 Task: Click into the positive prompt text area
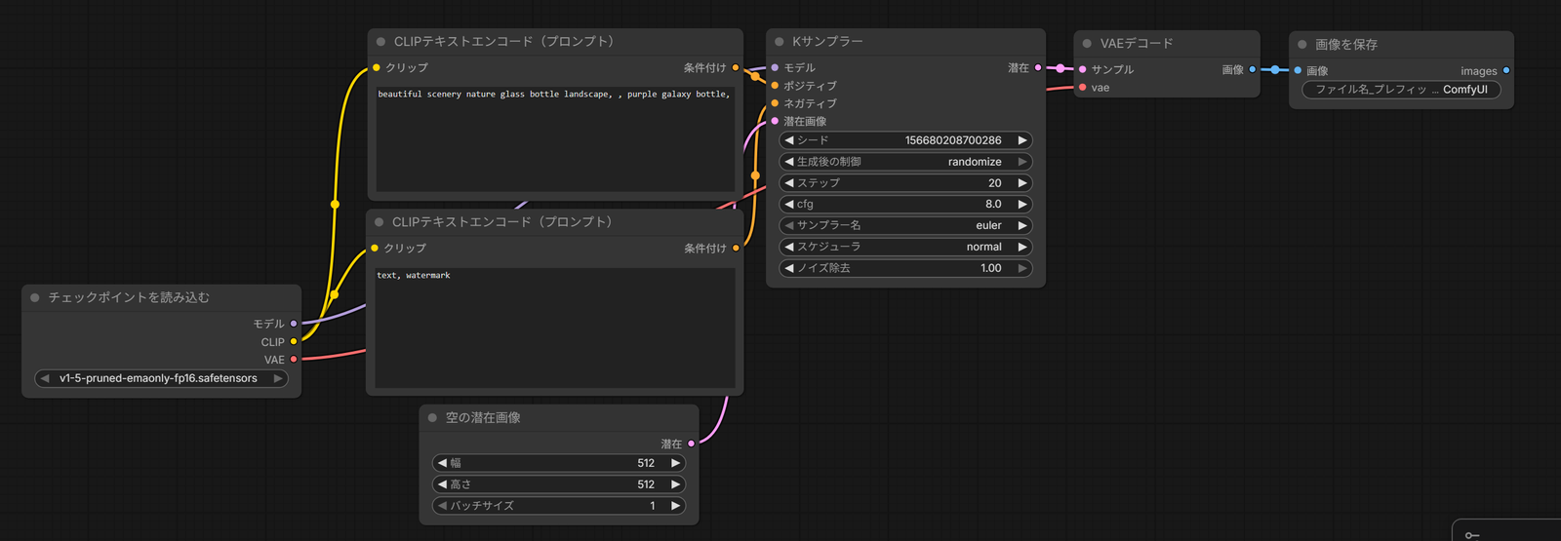[x=555, y=138]
